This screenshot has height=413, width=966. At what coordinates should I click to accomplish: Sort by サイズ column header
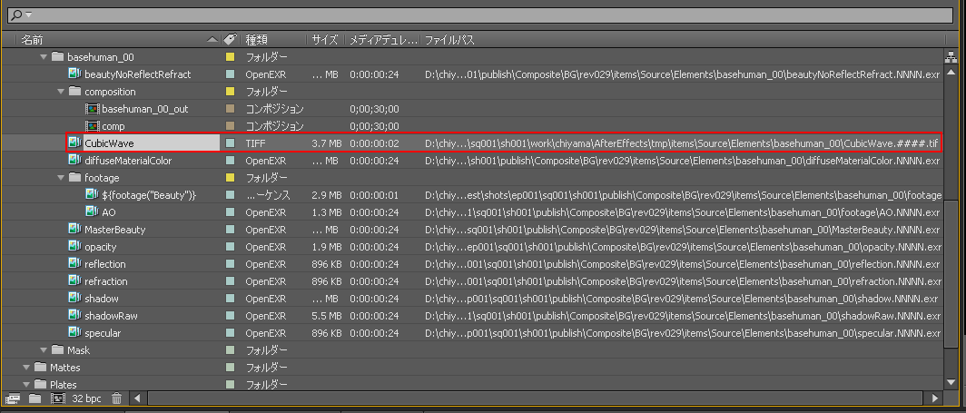click(x=325, y=39)
